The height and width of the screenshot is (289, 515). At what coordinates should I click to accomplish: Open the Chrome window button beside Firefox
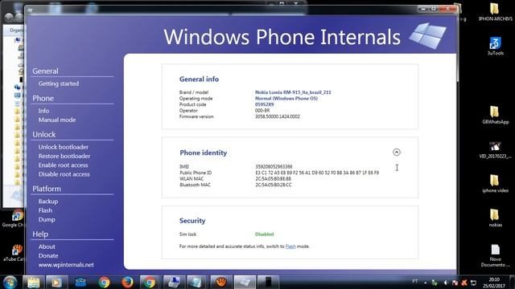pyautogui.click(x=149, y=282)
